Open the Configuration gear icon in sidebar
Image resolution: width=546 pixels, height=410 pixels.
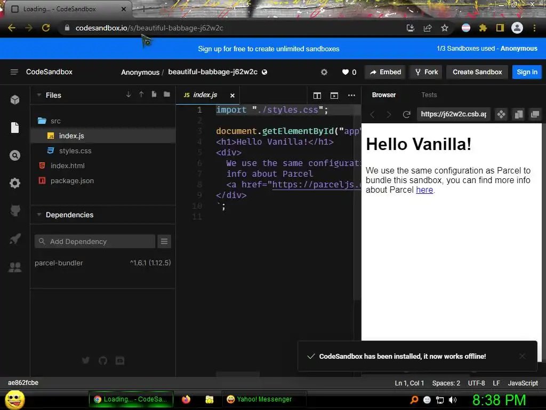point(15,183)
